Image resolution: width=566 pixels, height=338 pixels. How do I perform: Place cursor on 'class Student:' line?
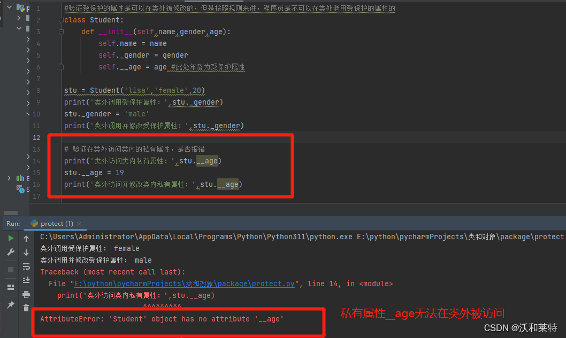click(x=94, y=20)
